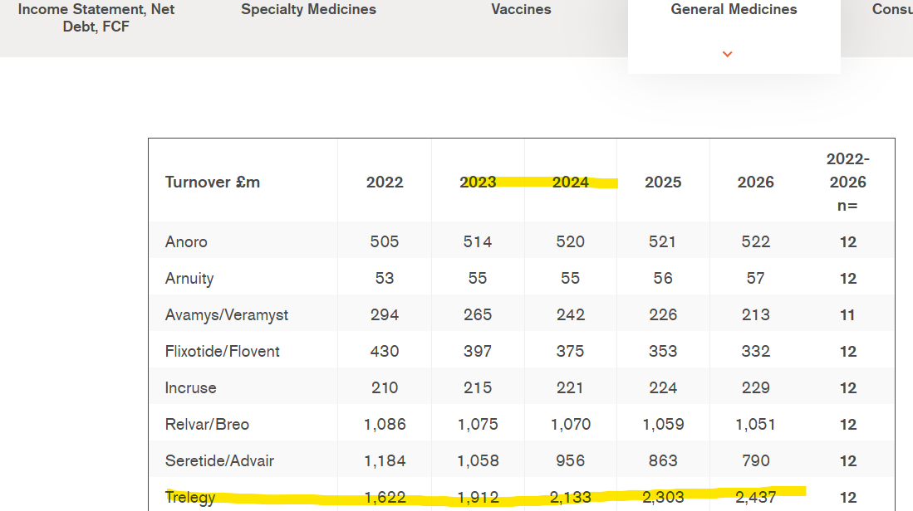Click Relvar/Breo 2023 value 1,075
The image size is (913, 511).
click(478, 425)
